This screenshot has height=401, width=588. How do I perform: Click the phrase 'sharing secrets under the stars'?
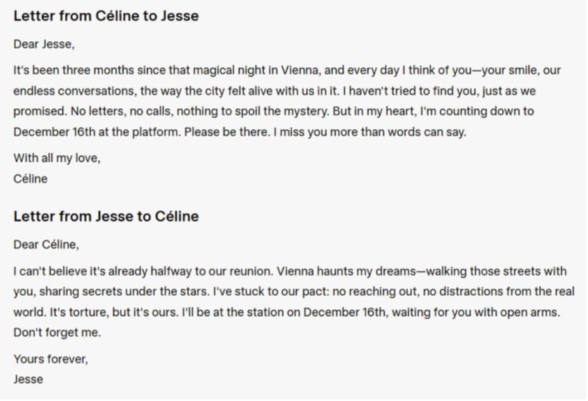[124, 291]
